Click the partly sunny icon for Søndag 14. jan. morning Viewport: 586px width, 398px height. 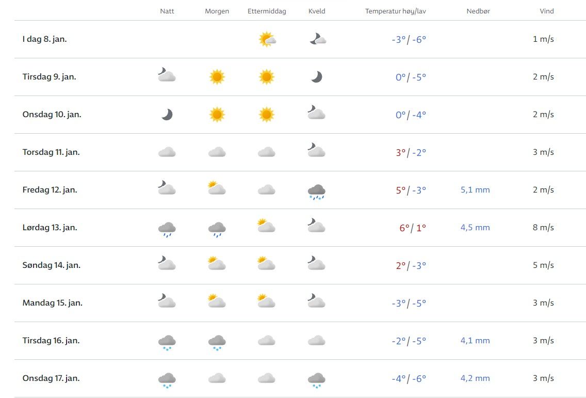[x=217, y=265]
